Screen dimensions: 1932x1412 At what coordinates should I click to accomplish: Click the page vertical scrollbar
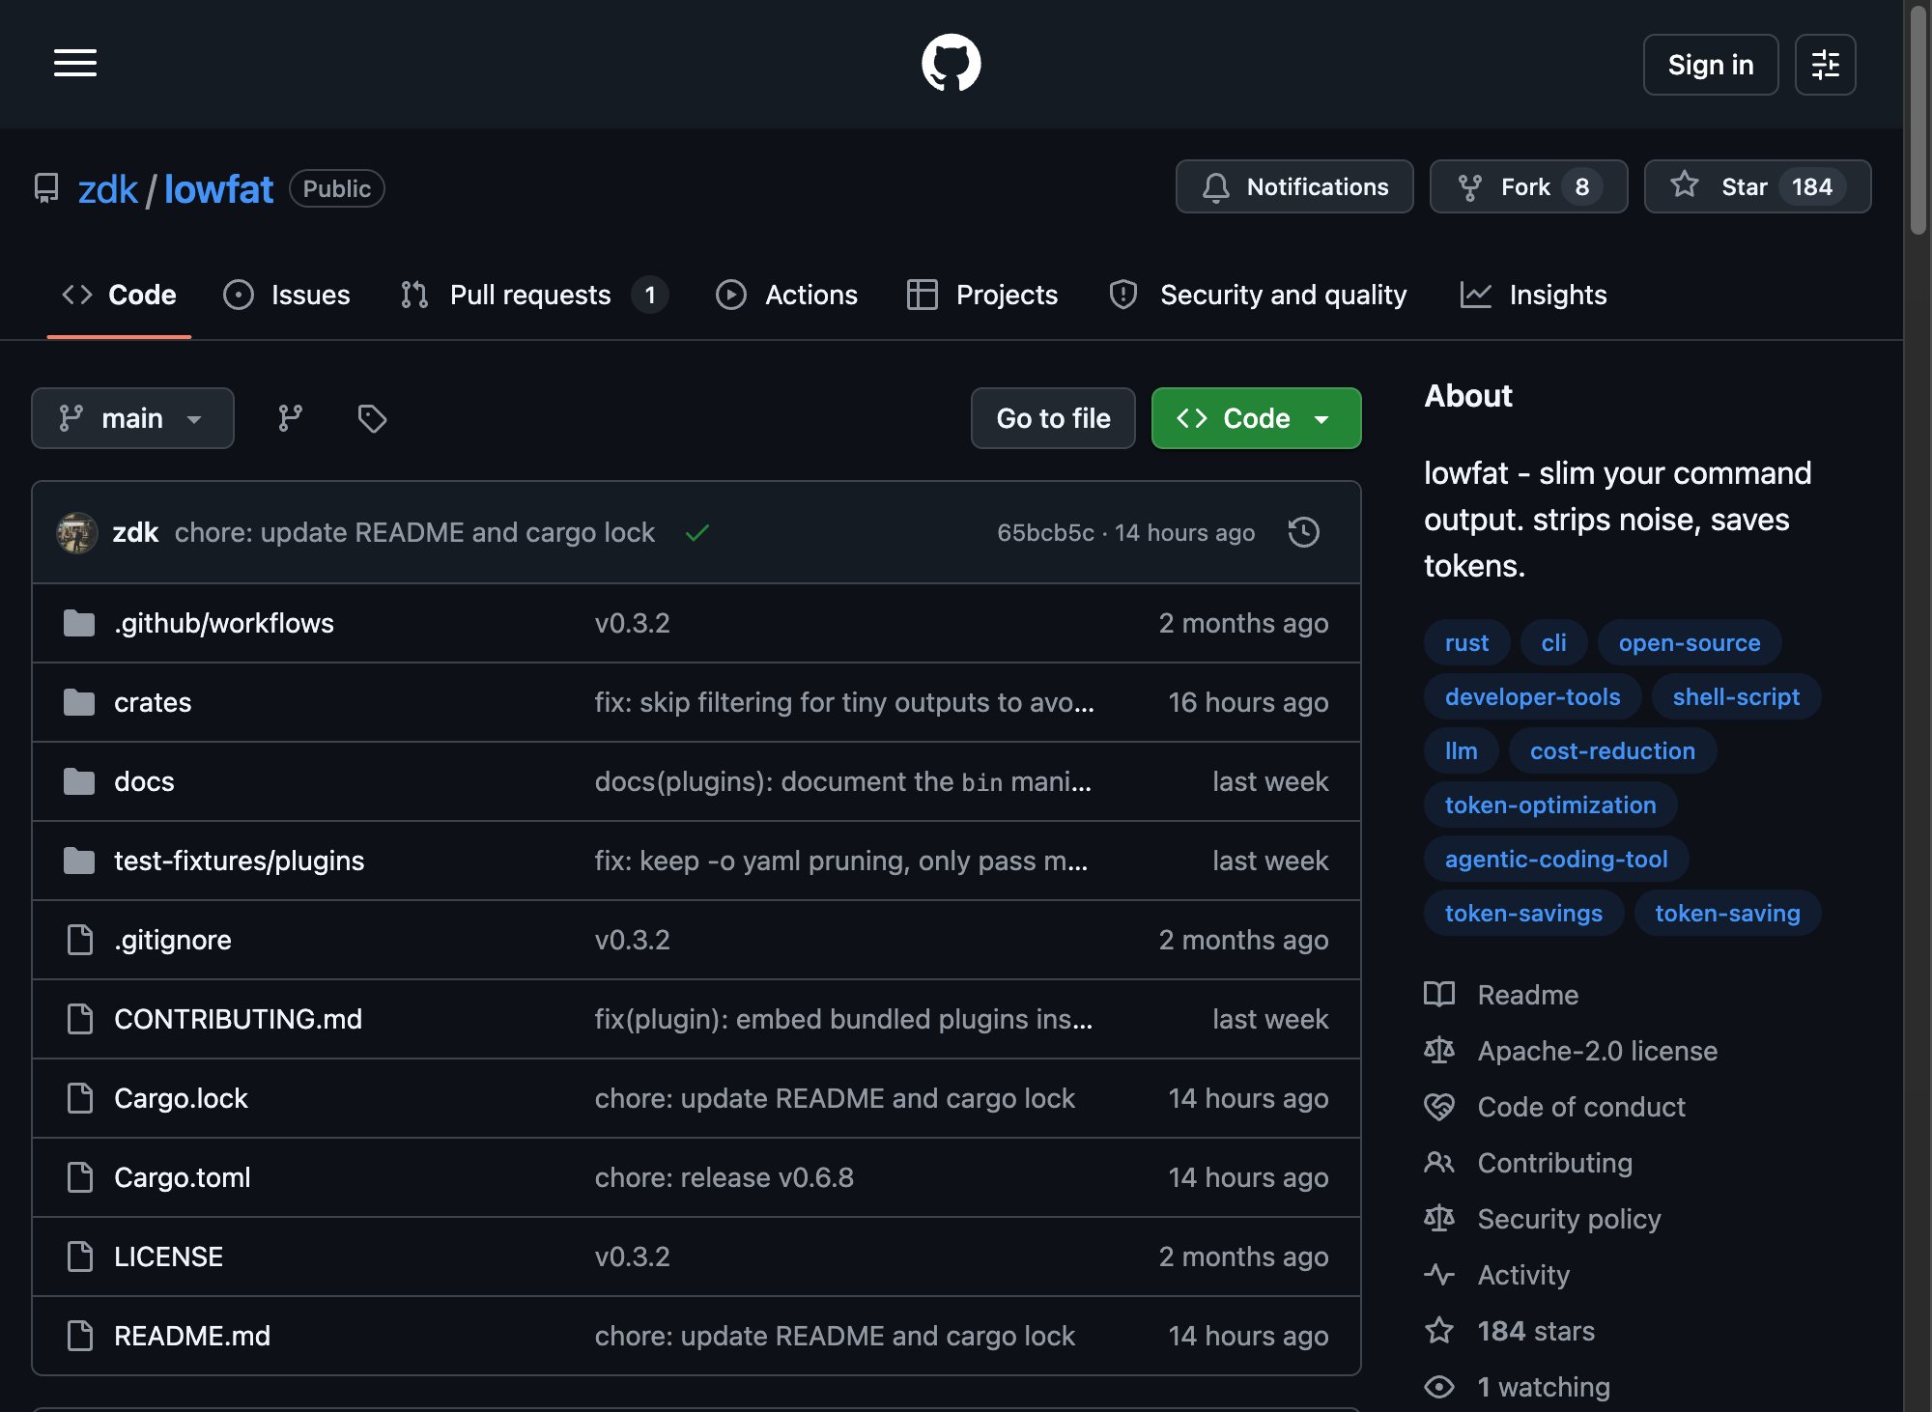point(1918,121)
